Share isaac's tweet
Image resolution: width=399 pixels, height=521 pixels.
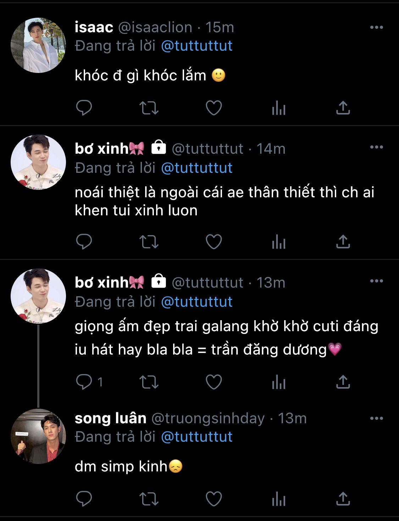(343, 108)
